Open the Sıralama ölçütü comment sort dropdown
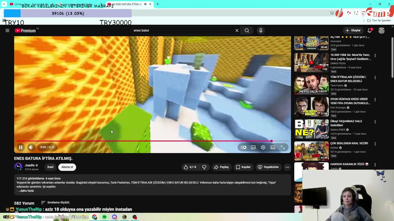Viewport: 394px width, 221px height. (55, 202)
